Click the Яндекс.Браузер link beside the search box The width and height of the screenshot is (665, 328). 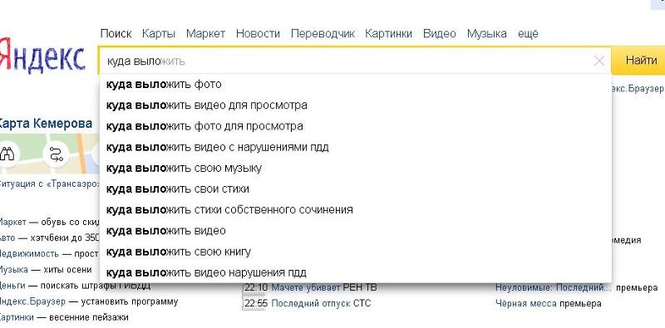click(x=638, y=89)
